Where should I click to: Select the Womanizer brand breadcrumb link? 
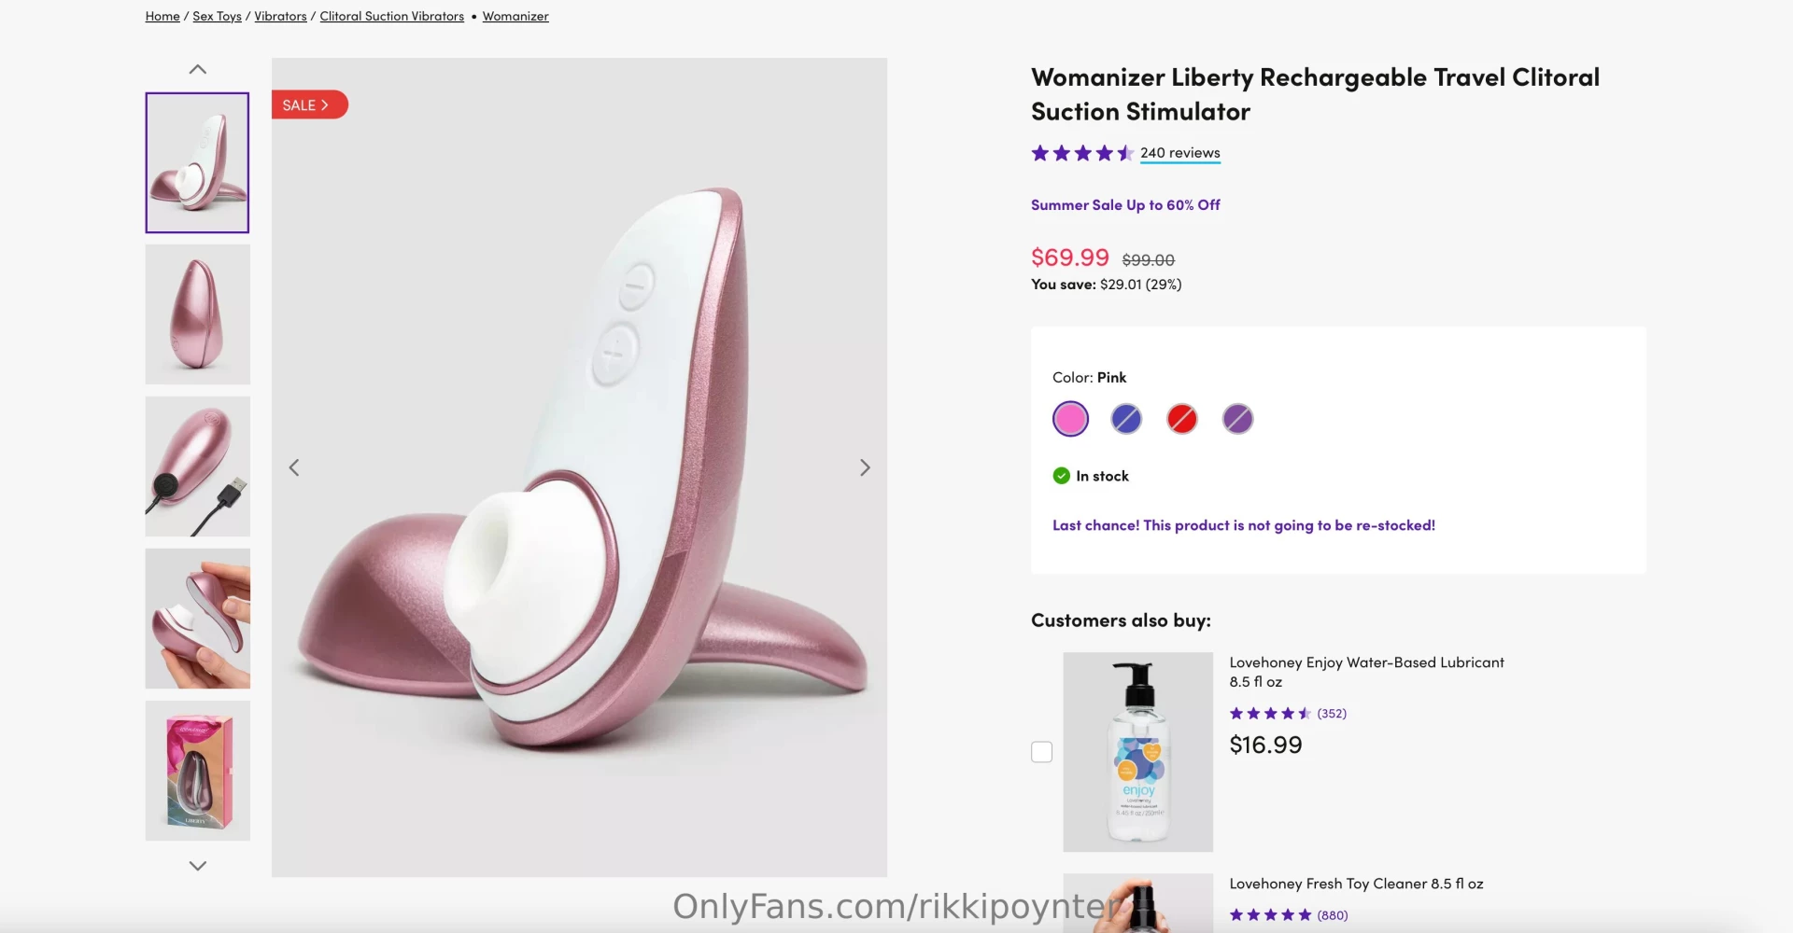click(515, 16)
